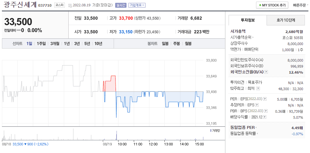The height and width of the screenshot is (153, 310).
Task: Click the 52-week high value 48,300
Action: (x=284, y=89)
